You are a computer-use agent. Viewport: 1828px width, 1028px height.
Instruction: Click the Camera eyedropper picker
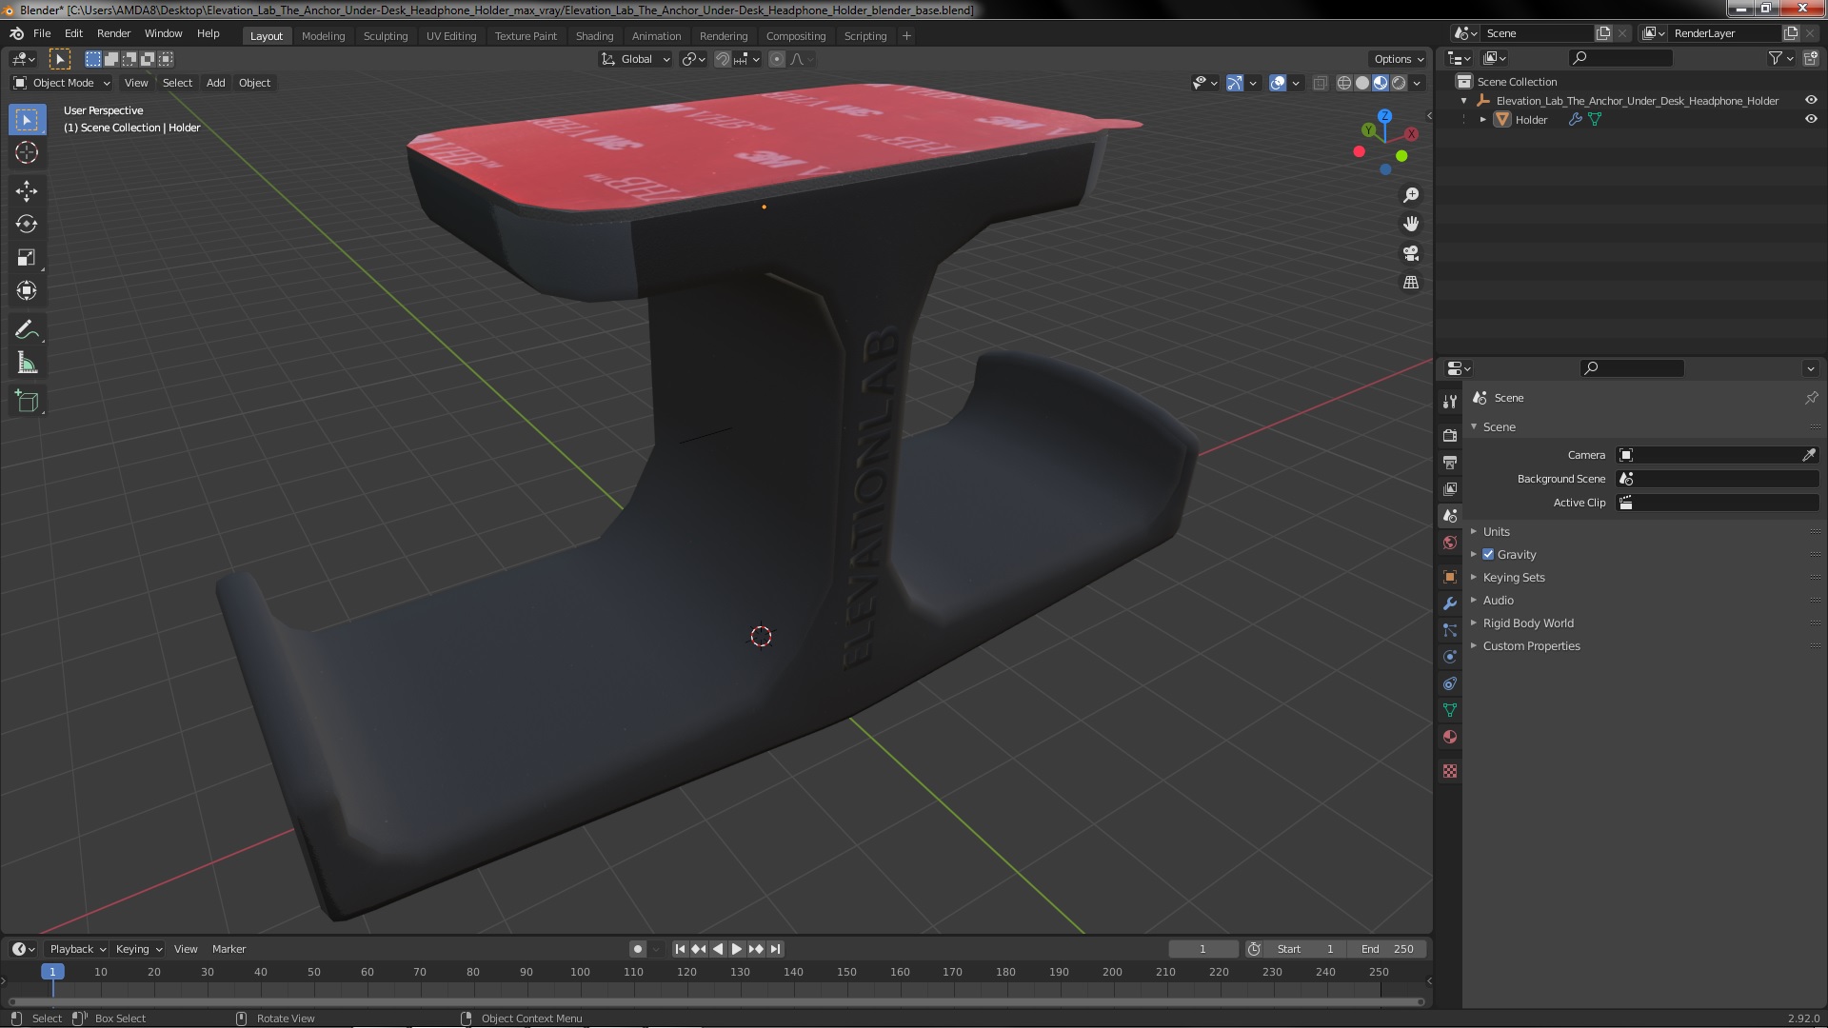coord(1809,455)
